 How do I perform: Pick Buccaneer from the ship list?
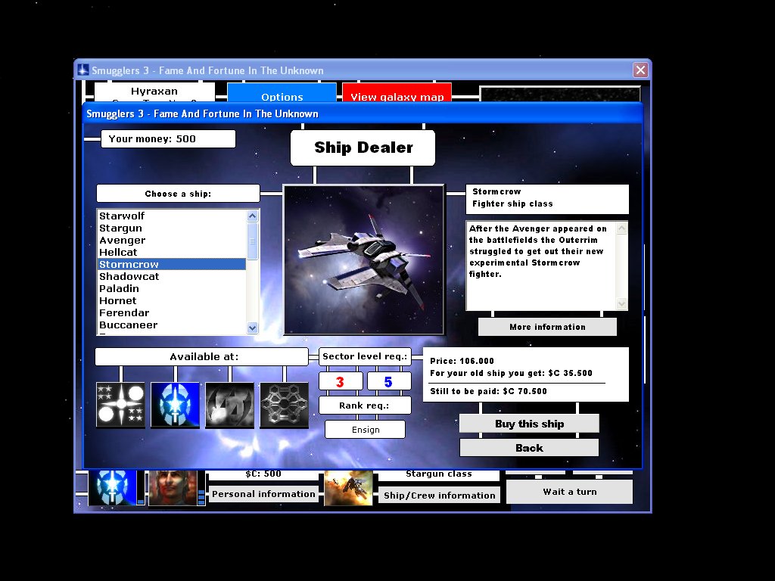[128, 325]
